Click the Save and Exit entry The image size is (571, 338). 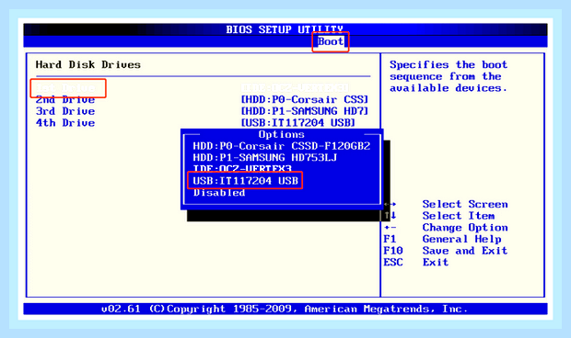tap(465, 251)
